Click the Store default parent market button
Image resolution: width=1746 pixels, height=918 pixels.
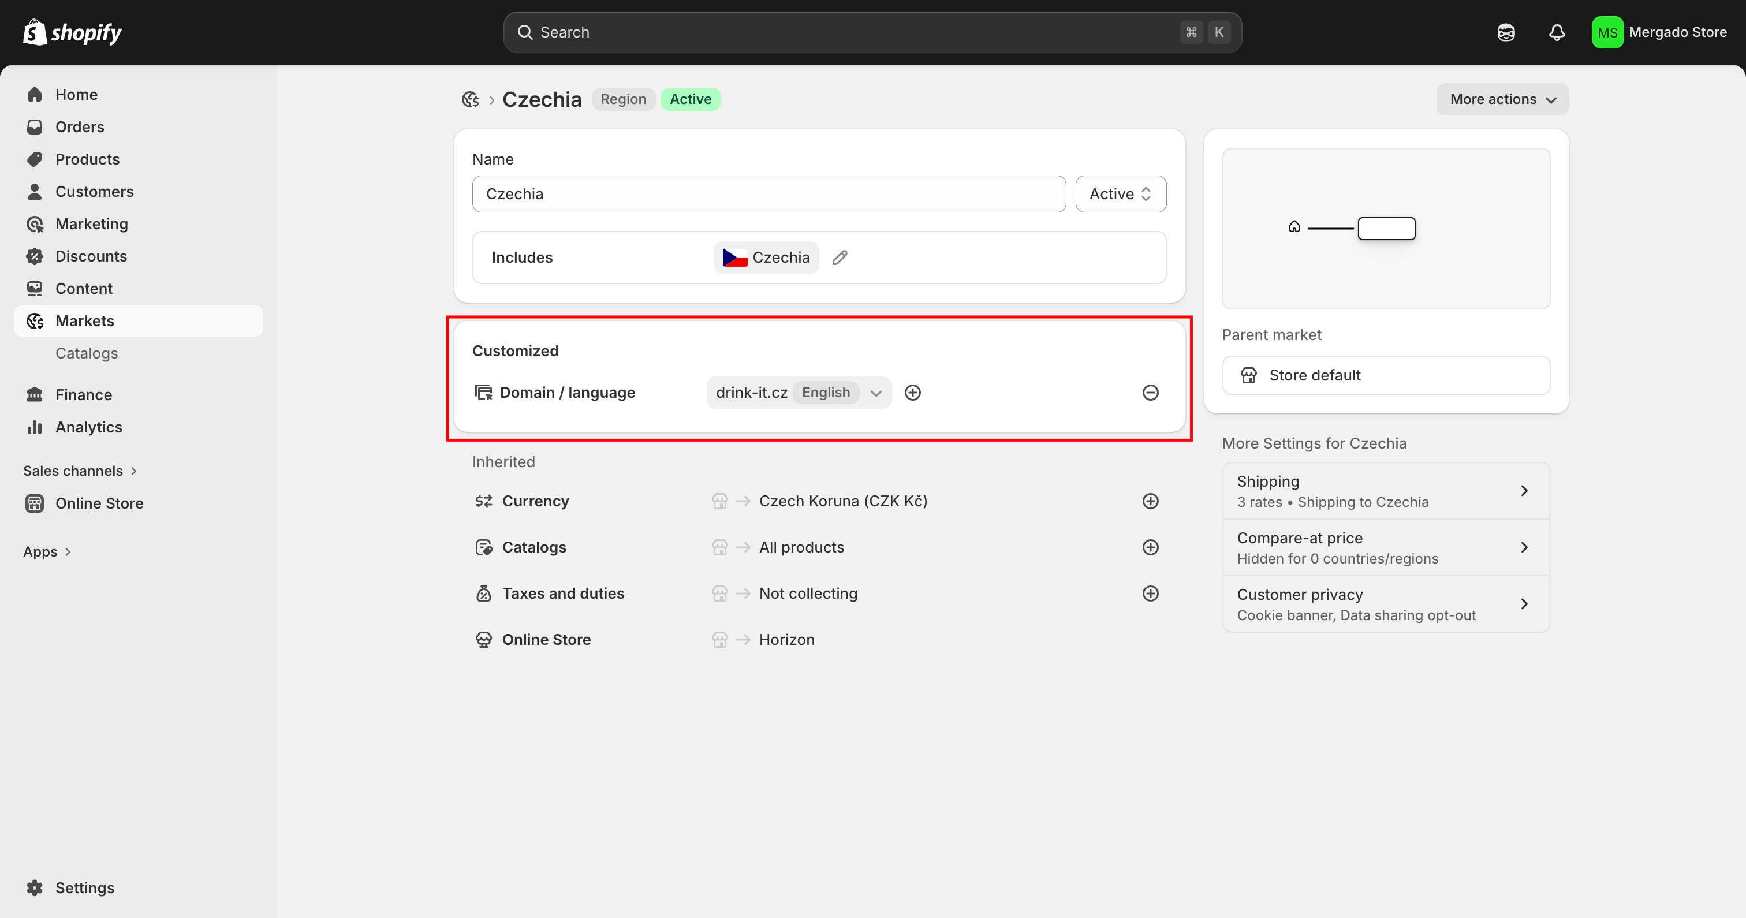click(1385, 375)
